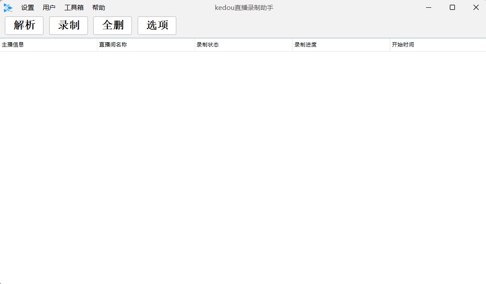Sort by the 开始时间 column header
This screenshot has height=284, width=486.
pos(438,45)
